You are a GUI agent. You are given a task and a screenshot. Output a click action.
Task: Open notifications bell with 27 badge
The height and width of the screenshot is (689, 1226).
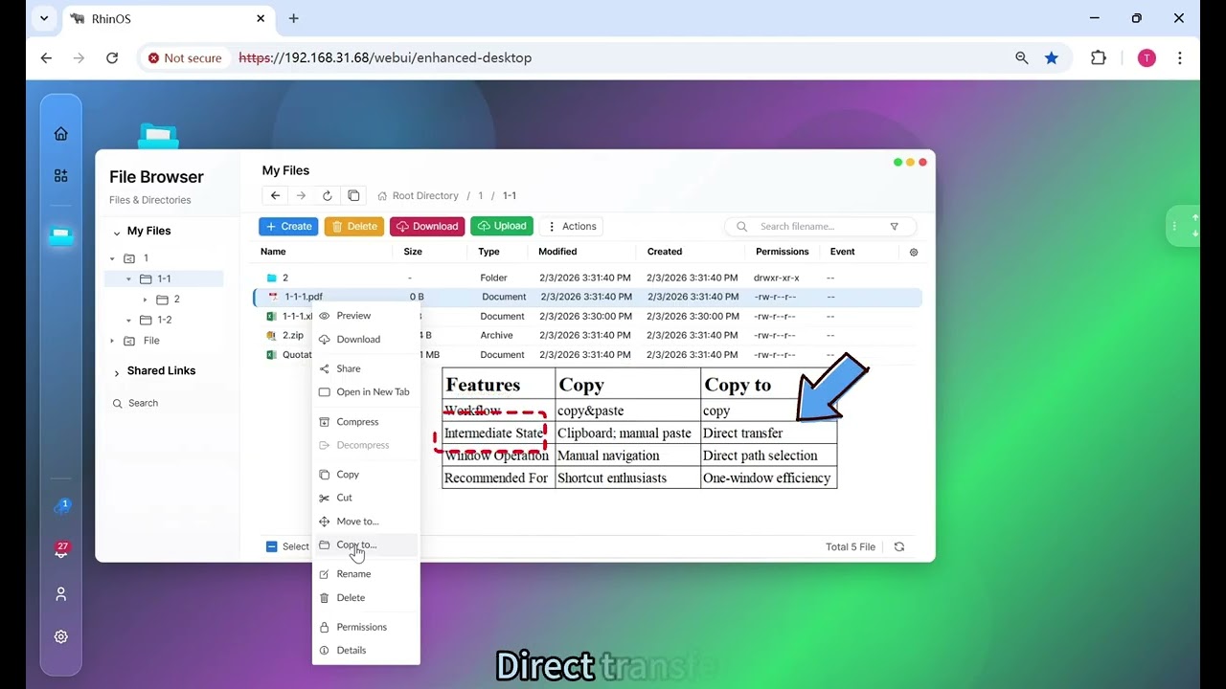tap(61, 549)
